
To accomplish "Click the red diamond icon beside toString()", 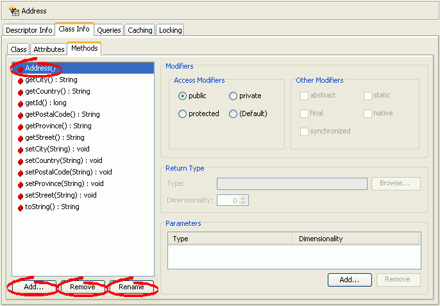I will tap(21, 208).
